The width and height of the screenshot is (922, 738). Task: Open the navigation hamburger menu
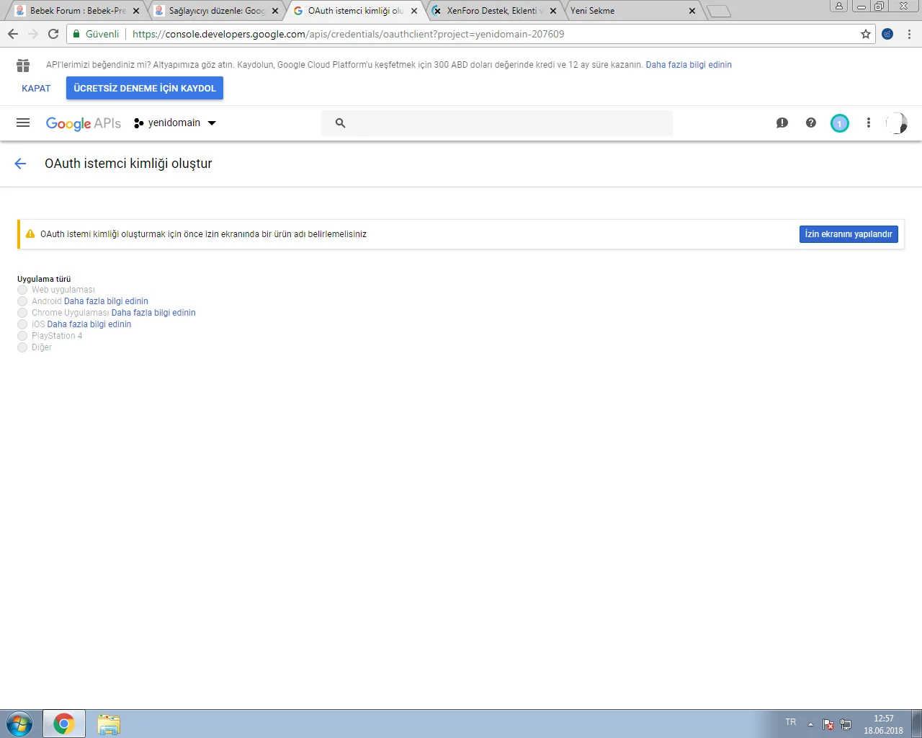click(x=22, y=123)
